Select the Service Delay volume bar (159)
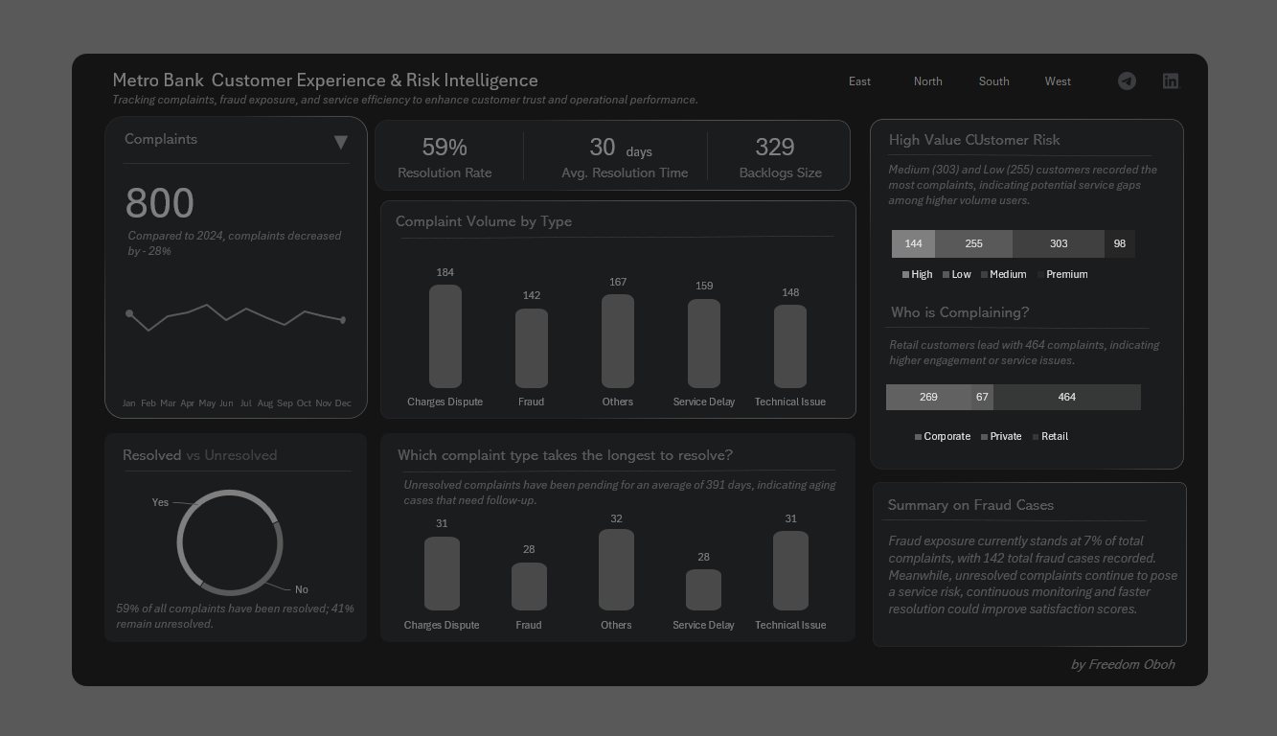The height and width of the screenshot is (736, 1277). pos(704,344)
